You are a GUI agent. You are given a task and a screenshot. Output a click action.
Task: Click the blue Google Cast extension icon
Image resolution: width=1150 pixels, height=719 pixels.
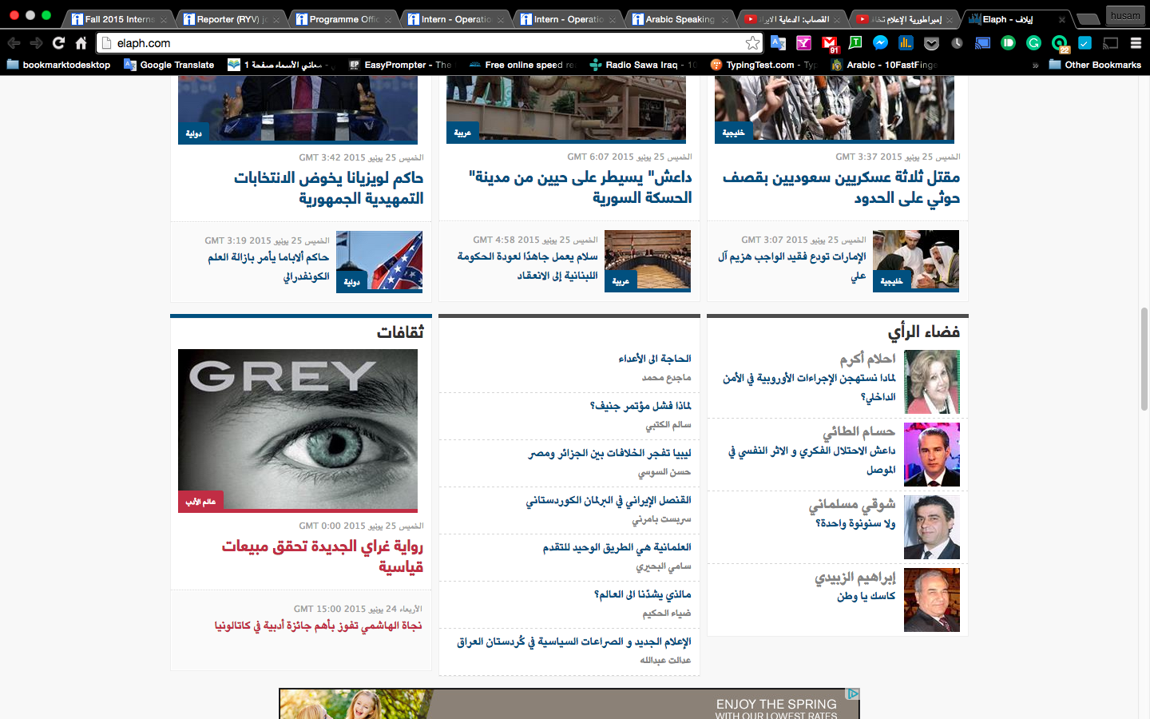coord(982,43)
